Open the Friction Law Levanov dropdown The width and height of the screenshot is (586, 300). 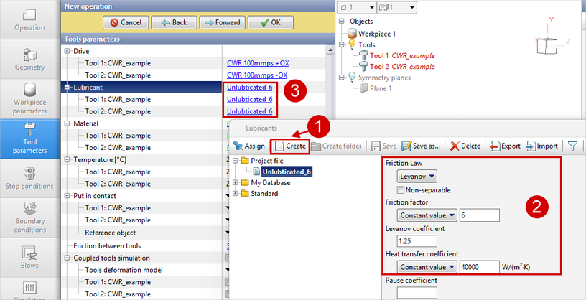click(419, 176)
